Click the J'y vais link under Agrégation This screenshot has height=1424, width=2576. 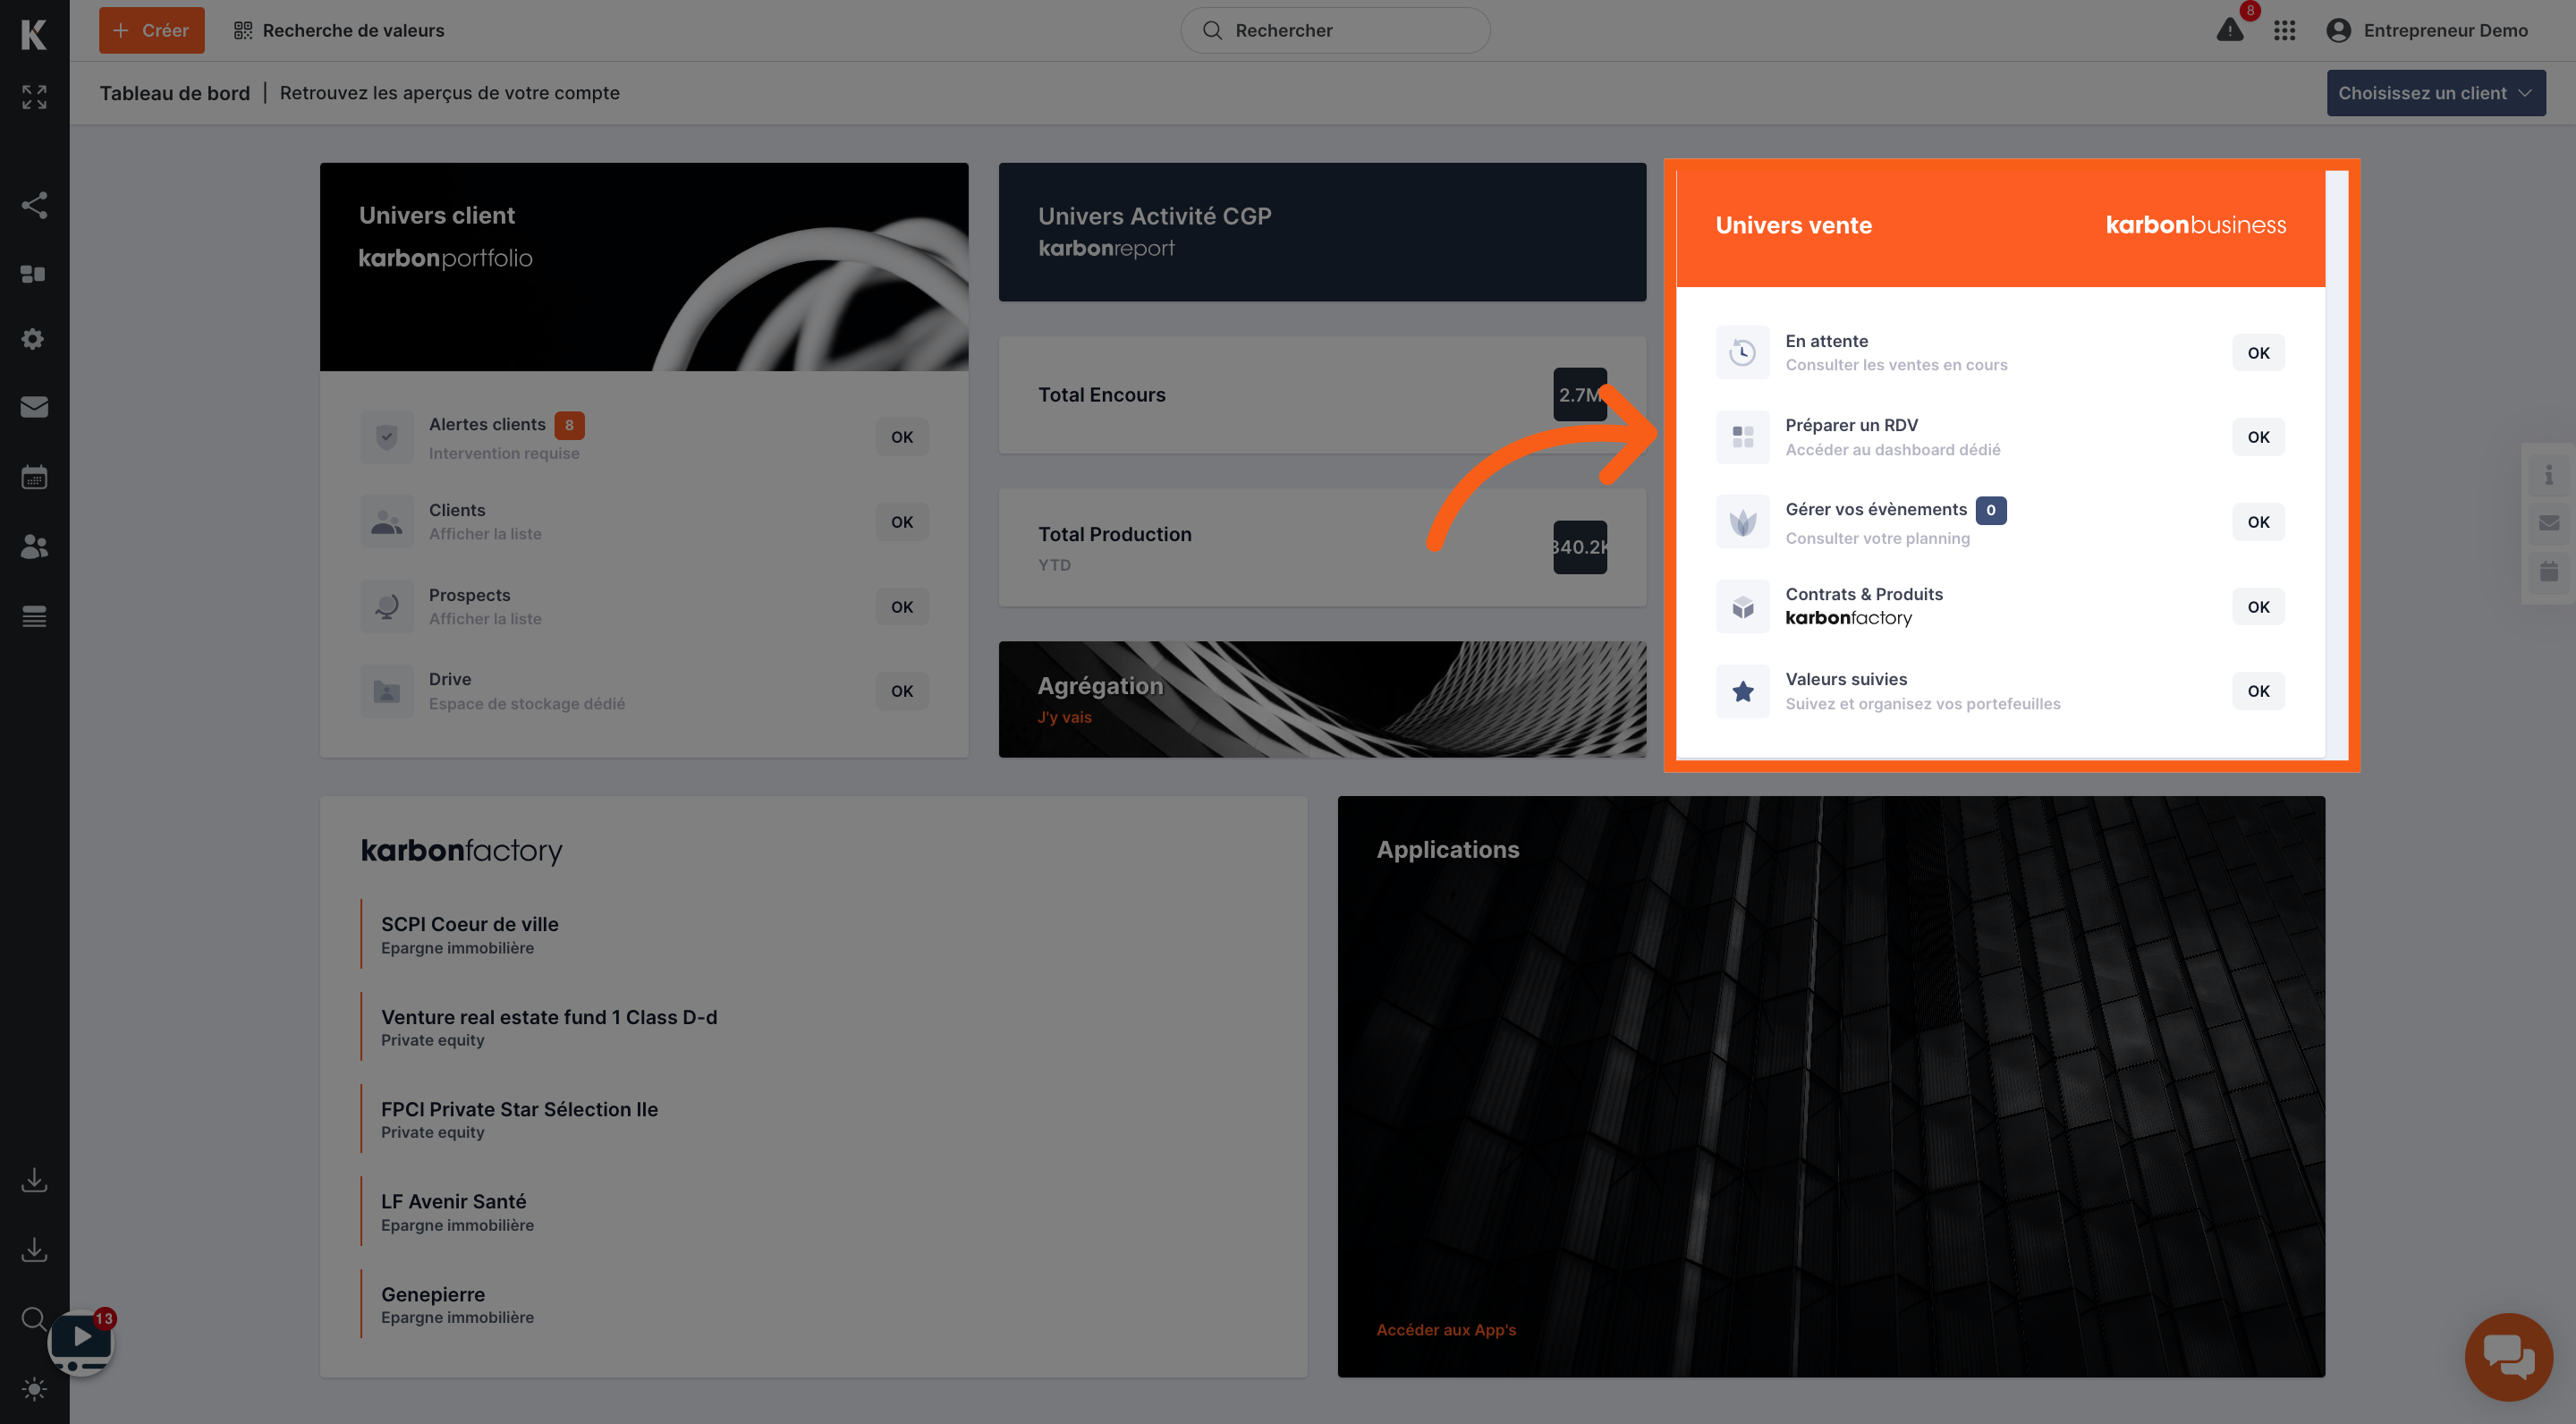[x=1064, y=718]
